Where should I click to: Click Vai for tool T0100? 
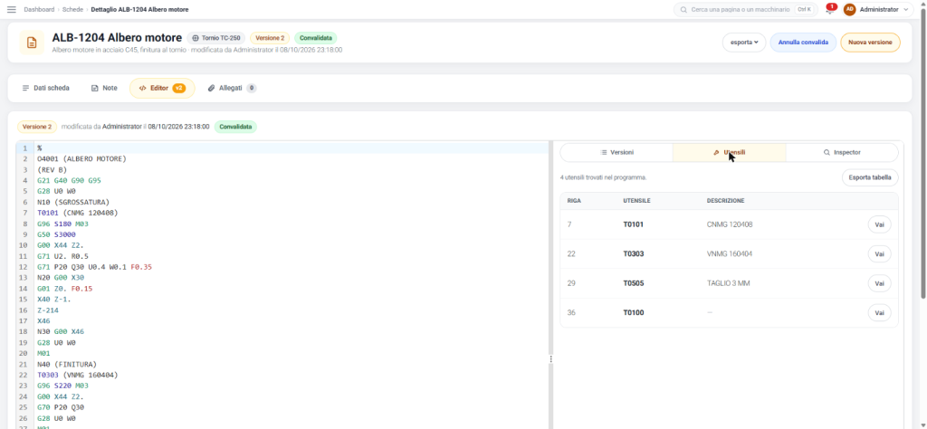point(879,312)
